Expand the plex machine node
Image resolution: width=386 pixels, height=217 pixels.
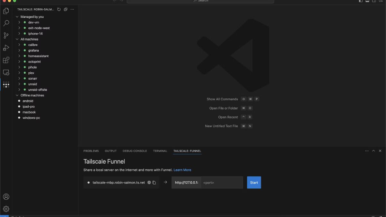[x=19, y=73]
